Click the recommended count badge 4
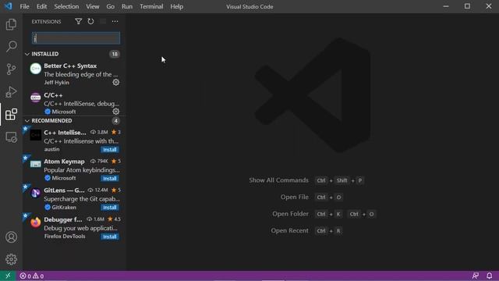 [x=115, y=121]
